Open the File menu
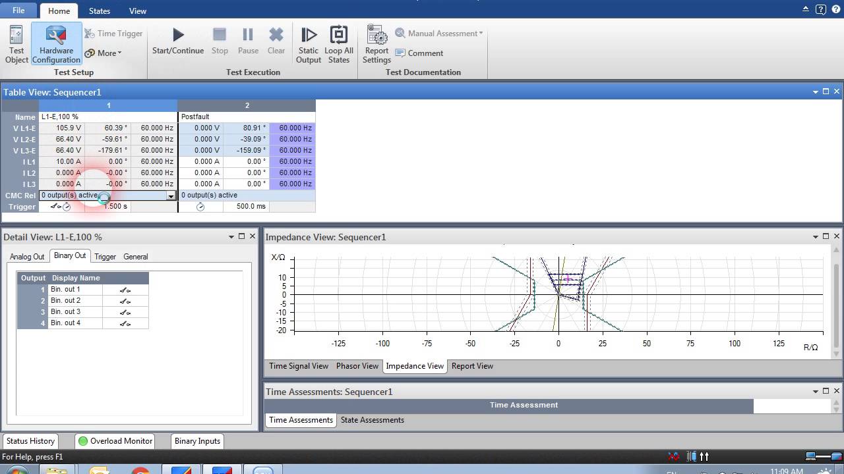844x474 pixels. click(x=18, y=11)
